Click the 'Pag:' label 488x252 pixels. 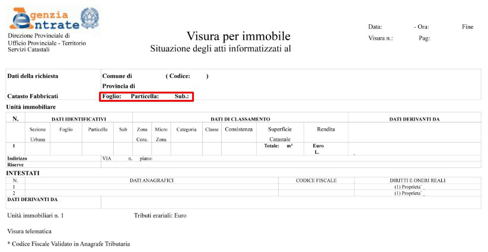[424, 38]
